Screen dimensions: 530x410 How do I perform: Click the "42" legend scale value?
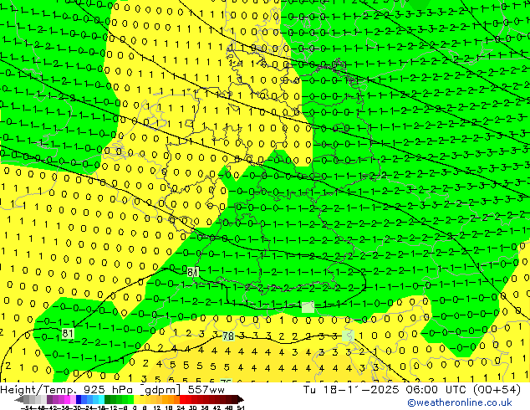pyautogui.click(x=217, y=408)
